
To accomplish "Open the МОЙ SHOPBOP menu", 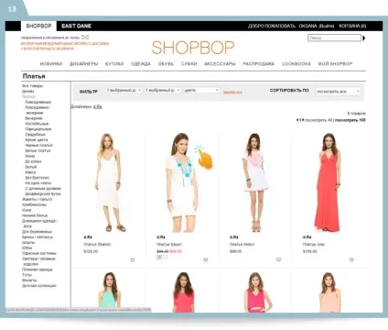I will pyautogui.click(x=335, y=64).
